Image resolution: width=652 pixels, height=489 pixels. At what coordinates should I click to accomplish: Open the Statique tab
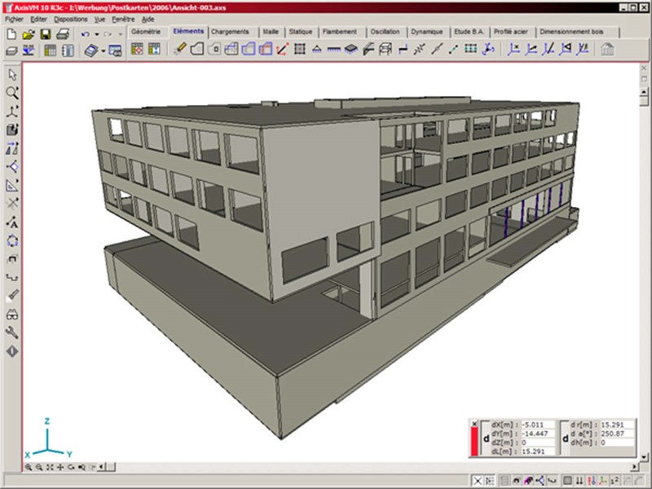click(x=300, y=32)
